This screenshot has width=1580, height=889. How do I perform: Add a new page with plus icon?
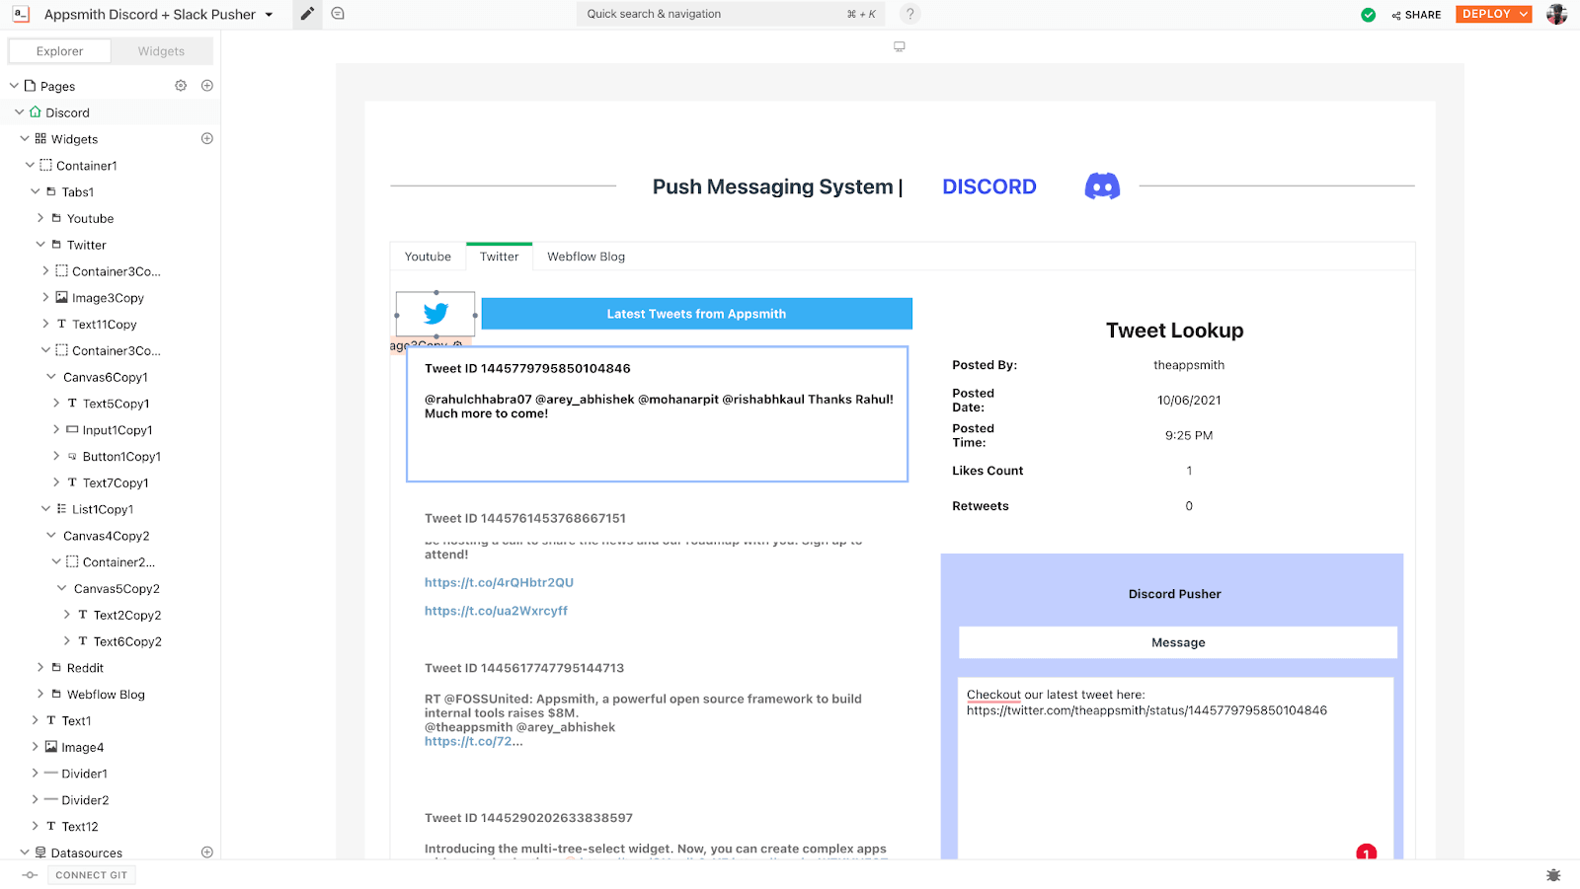point(207,86)
